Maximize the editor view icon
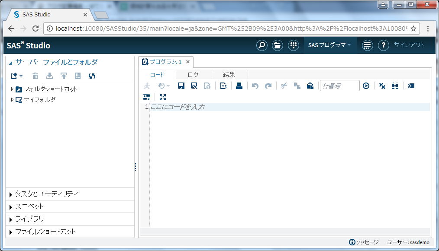This screenshot has width=439, height=251. 163,97
